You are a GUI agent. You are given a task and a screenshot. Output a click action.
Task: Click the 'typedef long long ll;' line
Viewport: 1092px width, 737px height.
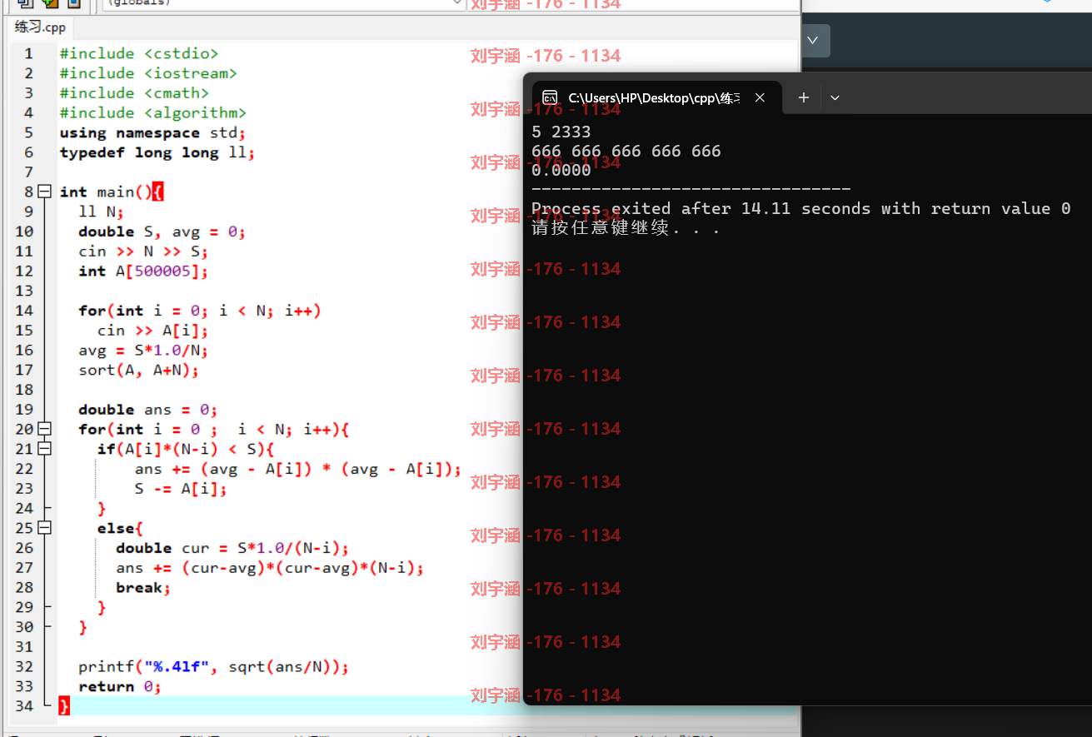point(157,153)
